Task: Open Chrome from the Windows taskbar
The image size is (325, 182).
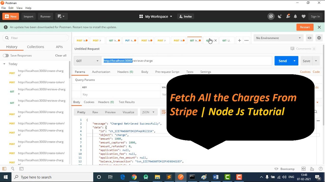Action: [x=134, y=177]
